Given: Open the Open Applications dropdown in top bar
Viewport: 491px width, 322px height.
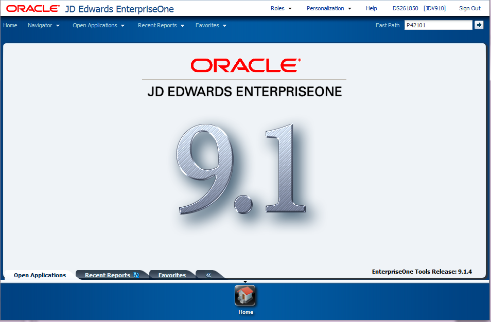Looking at the screenshot, I should coord(99,25).
